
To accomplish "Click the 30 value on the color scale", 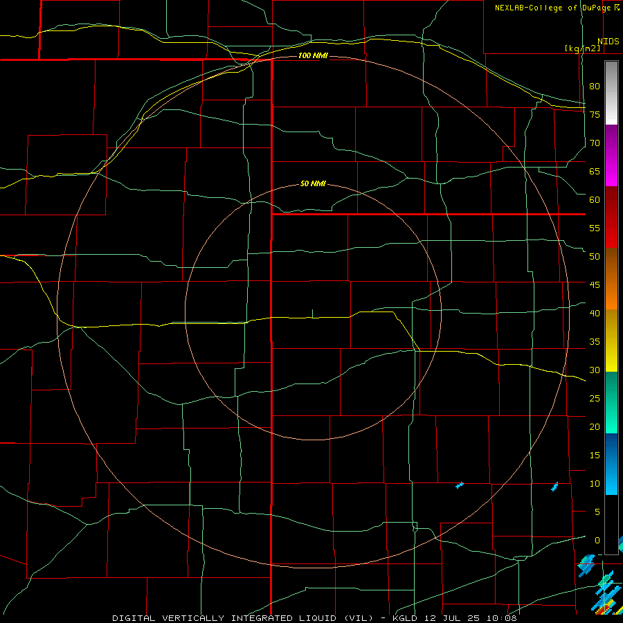I will pyautogui.click(x=595, y=370).
